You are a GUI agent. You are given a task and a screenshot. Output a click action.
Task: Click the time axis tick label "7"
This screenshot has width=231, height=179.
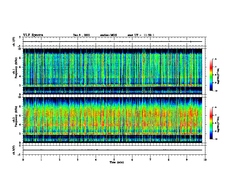(150, 160)
